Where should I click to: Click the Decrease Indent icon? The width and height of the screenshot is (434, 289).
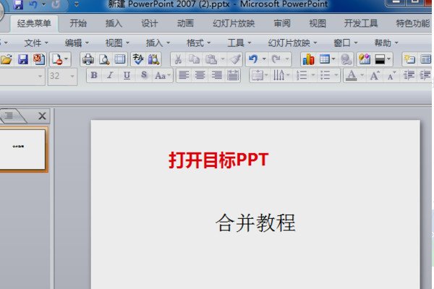409,75
